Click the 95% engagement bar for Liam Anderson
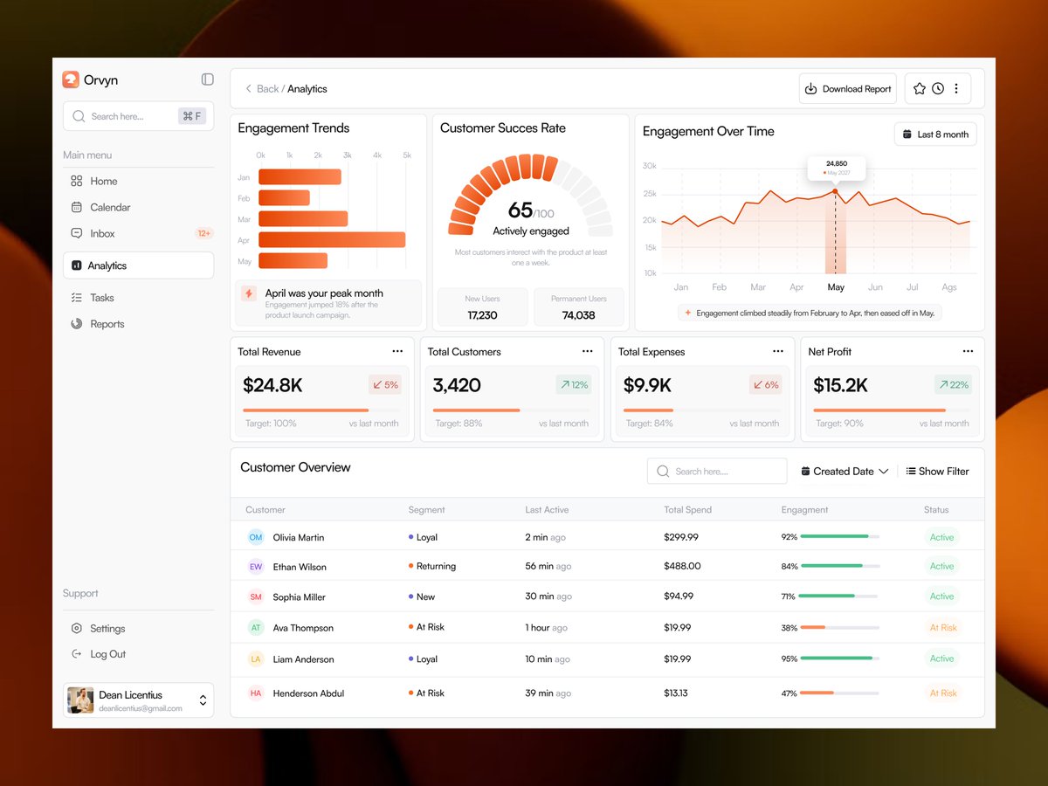This screenshot has width=1048, height=786. click(839, 658)
